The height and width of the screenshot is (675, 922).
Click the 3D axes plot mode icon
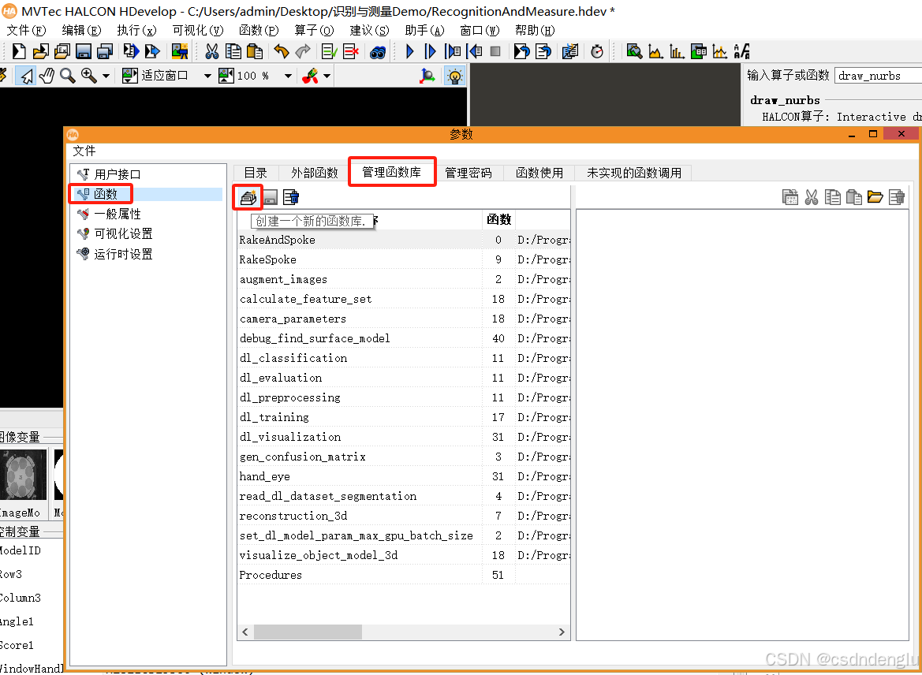[x=427, y=75]
